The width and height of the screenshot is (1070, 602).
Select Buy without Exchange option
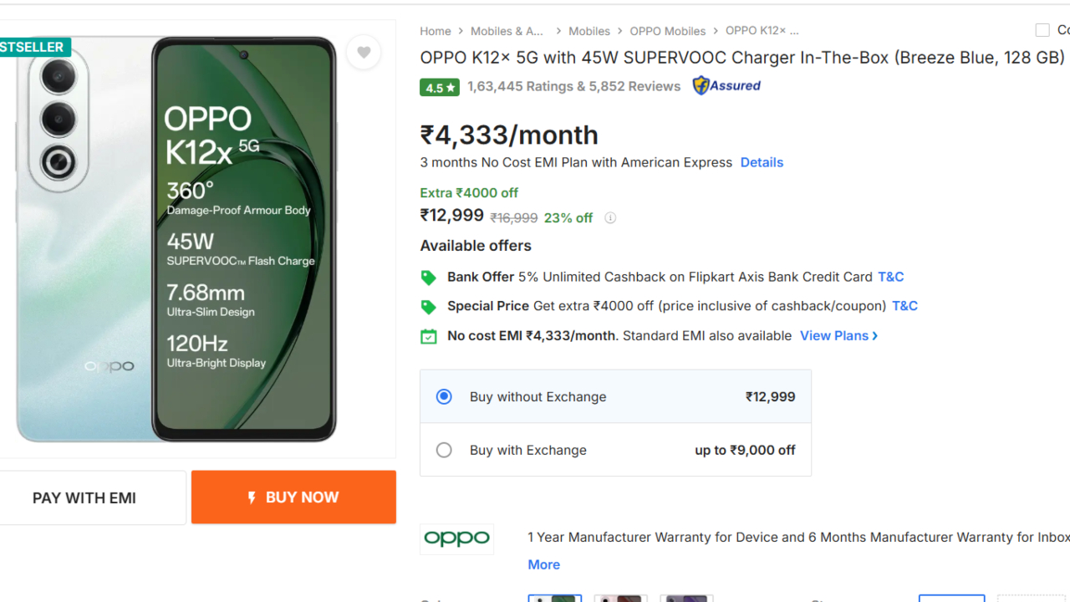444,397
